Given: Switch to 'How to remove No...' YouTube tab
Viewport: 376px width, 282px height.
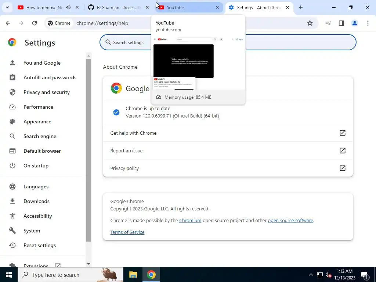Looking at the screenshot, I should coord(44,7).
